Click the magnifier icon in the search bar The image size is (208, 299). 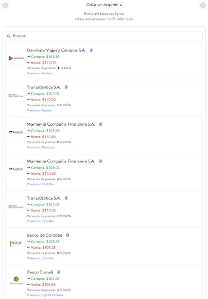click(x=9, y=35)
